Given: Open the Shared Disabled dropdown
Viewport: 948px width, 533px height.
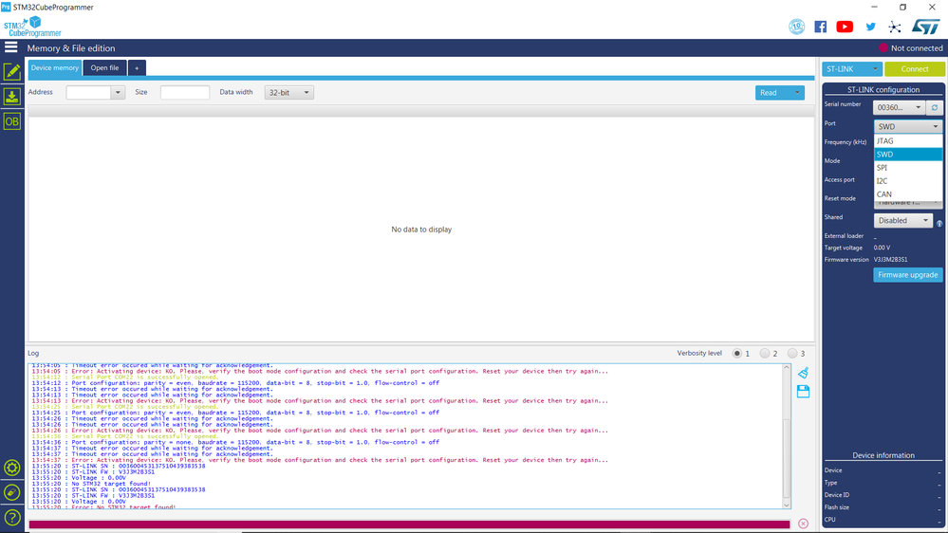Looking at the screenshot, I should point(902,221).
